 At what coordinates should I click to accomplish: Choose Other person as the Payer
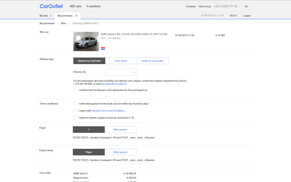click(x=120, y=130)
